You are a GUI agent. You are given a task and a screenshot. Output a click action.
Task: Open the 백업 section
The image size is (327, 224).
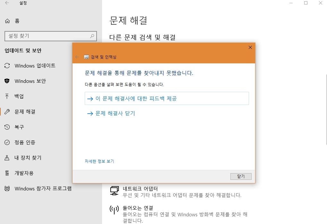point(19,96)
